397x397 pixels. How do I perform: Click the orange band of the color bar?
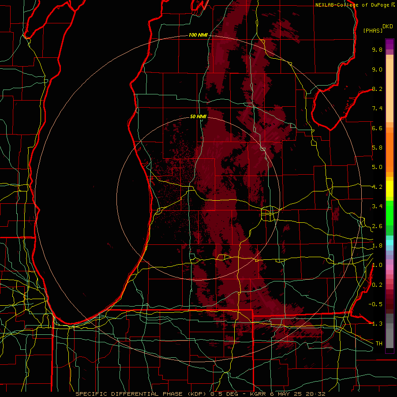point(390,153)
